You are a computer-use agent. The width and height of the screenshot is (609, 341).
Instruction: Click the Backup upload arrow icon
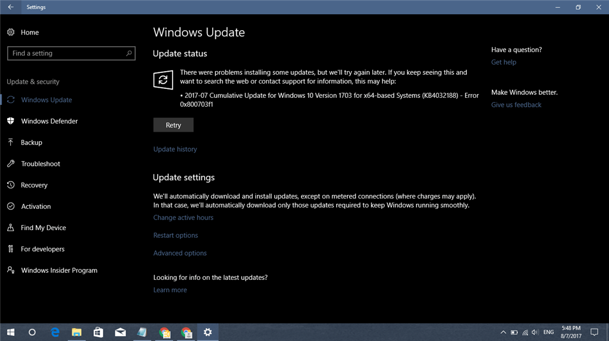pos(11,142)
